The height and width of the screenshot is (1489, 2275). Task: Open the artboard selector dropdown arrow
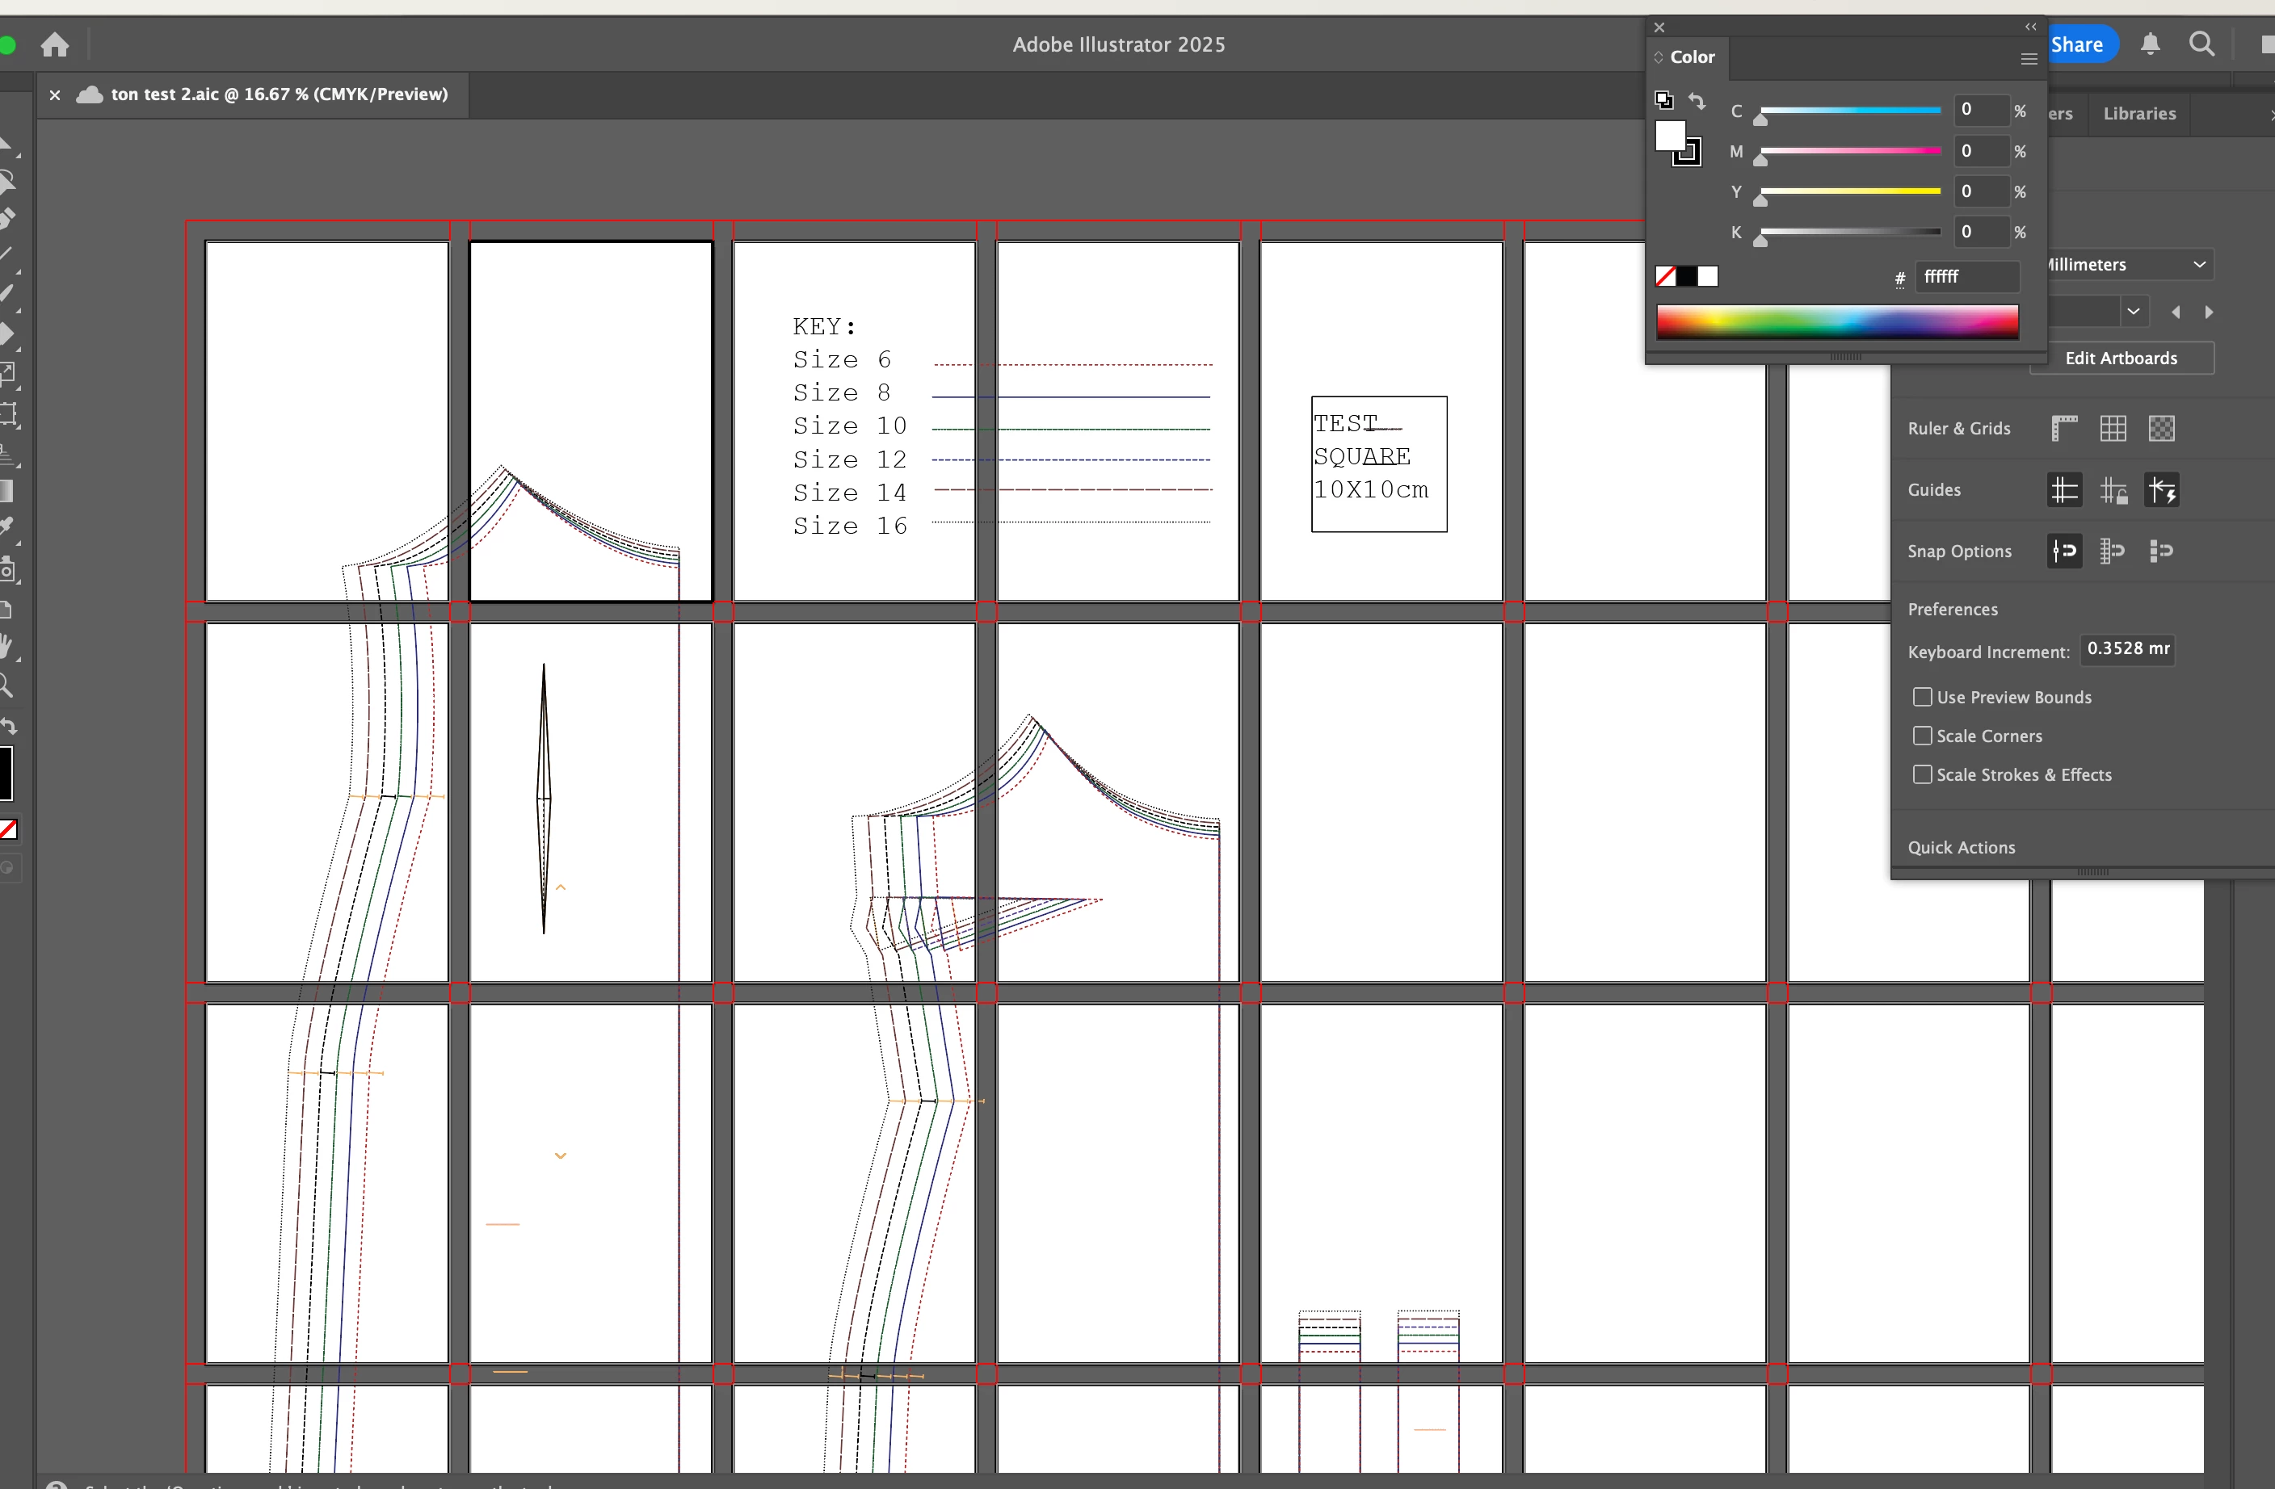tap(2133, 312)
